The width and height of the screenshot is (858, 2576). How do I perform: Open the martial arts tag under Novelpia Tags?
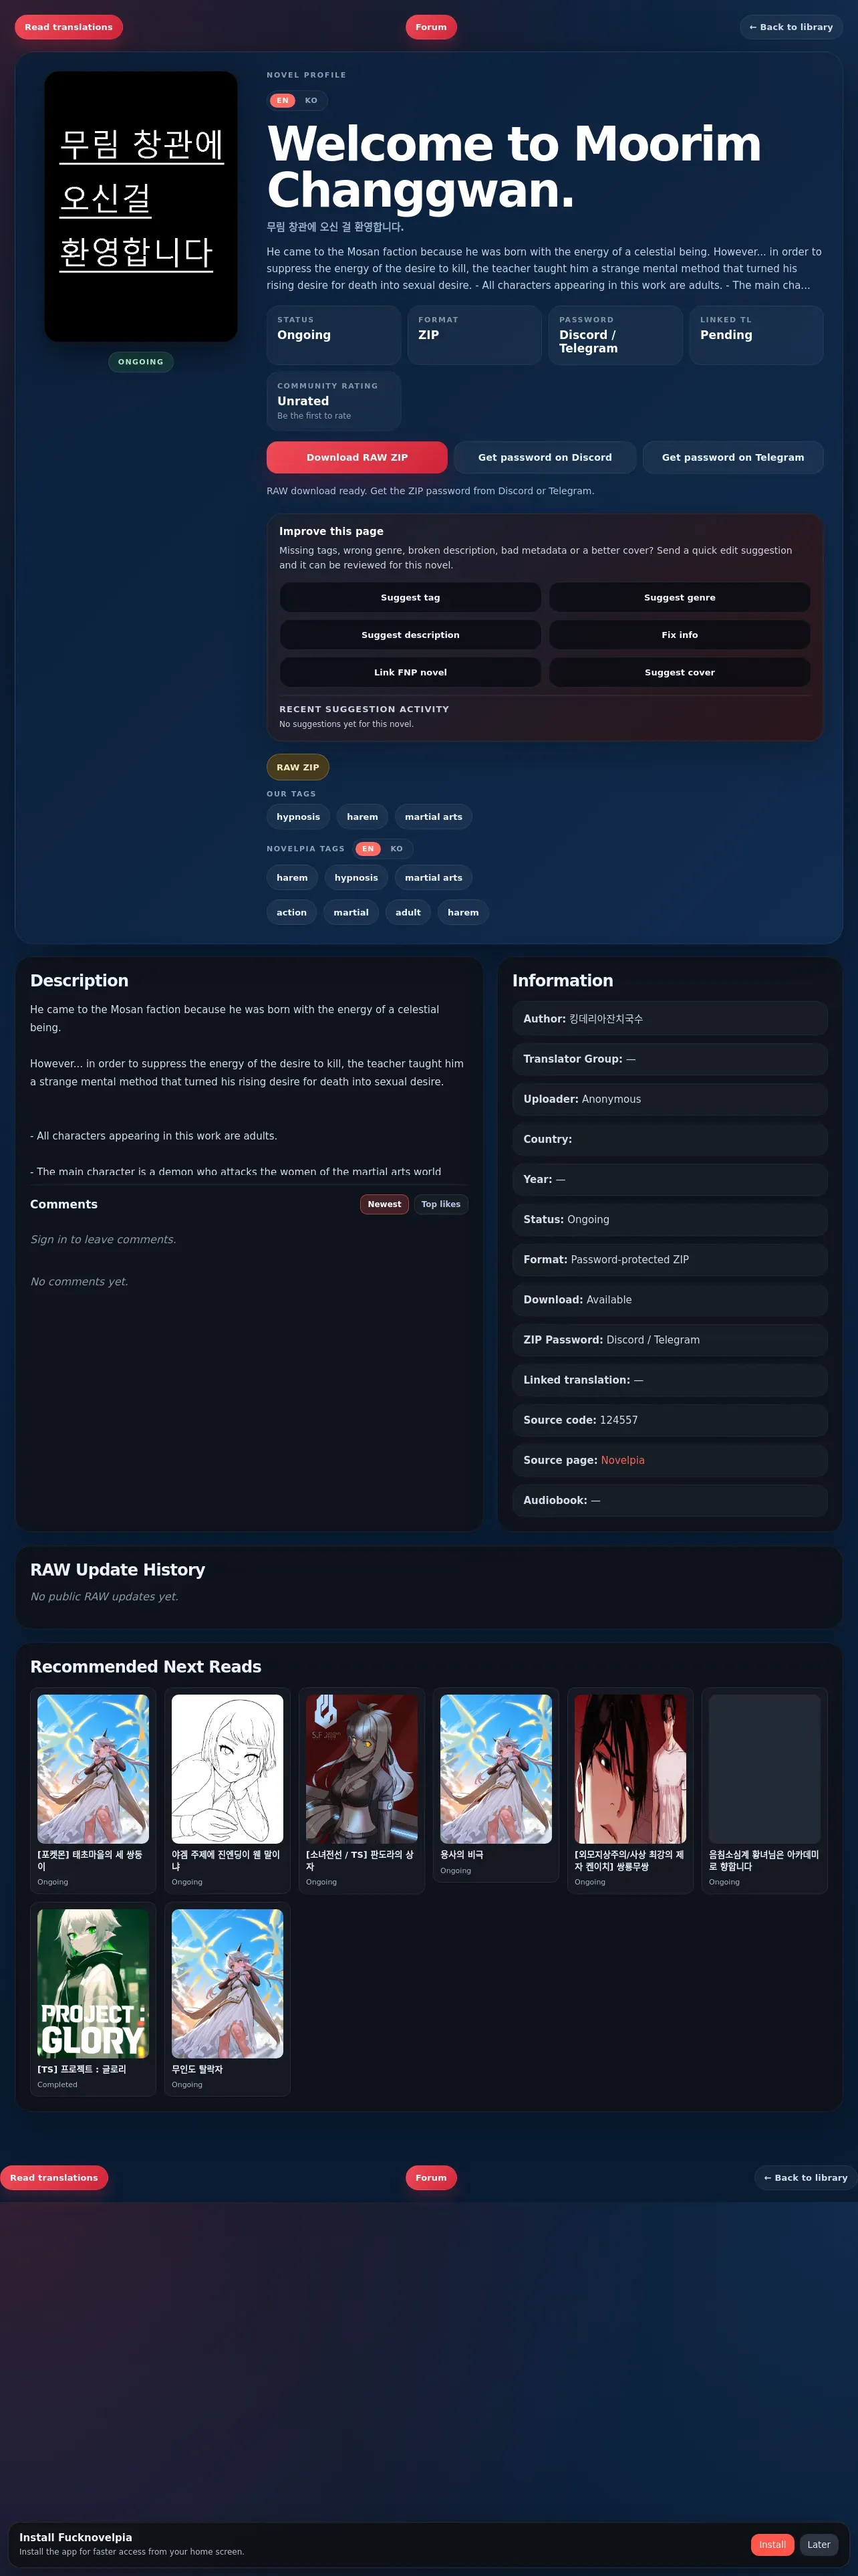click(x=434, y=878)
